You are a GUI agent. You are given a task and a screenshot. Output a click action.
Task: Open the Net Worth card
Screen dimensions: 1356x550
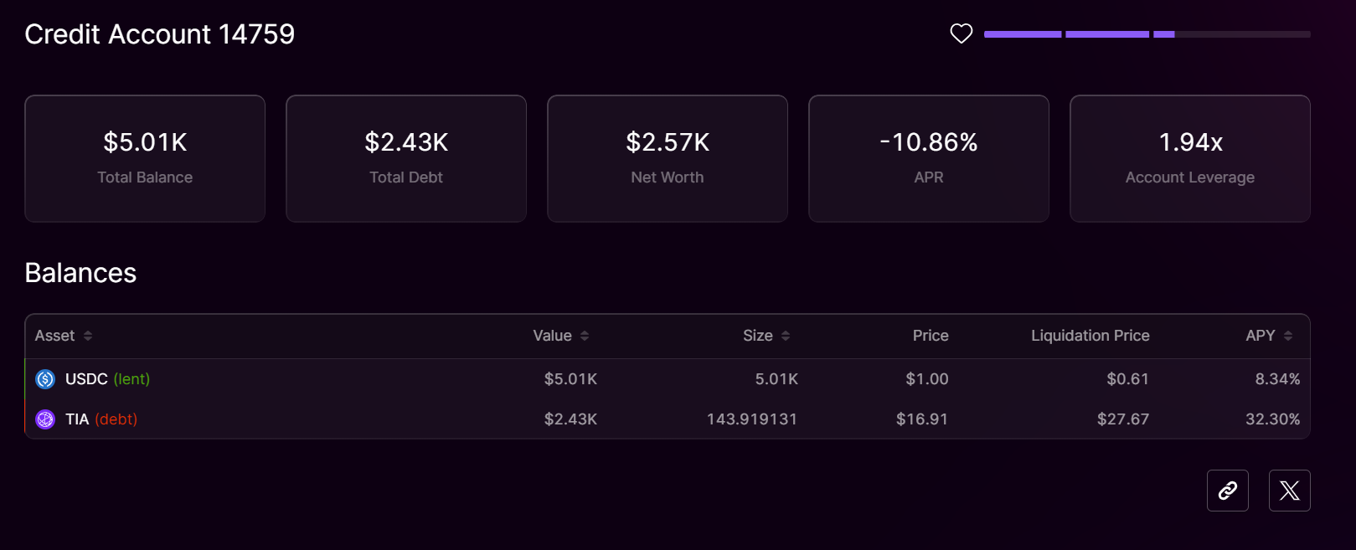[668, 158]
